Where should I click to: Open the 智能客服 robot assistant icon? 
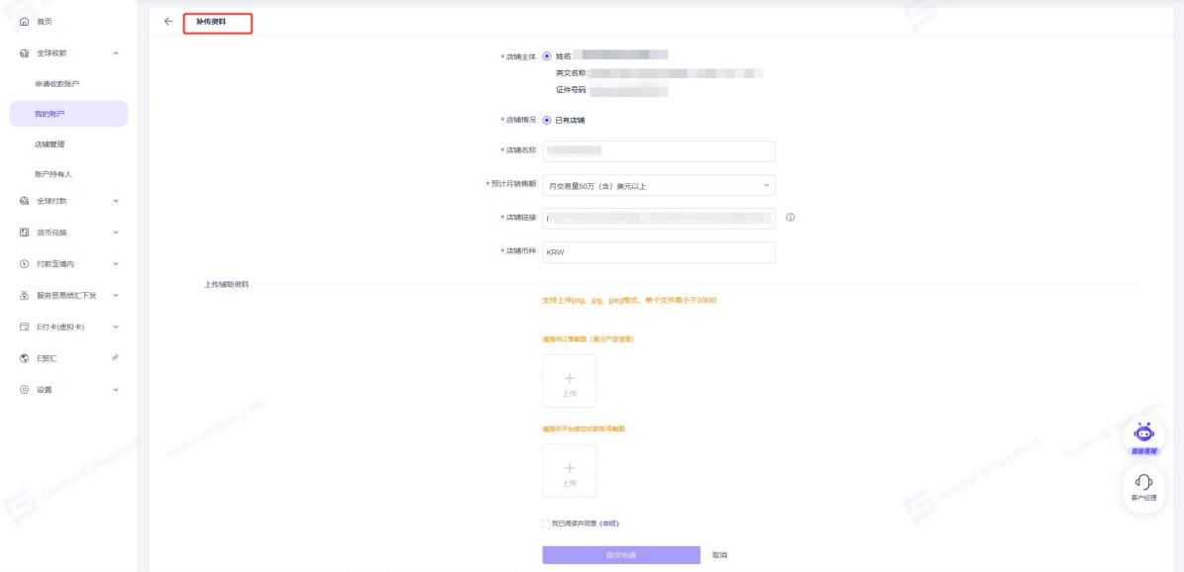[1143, 432]
